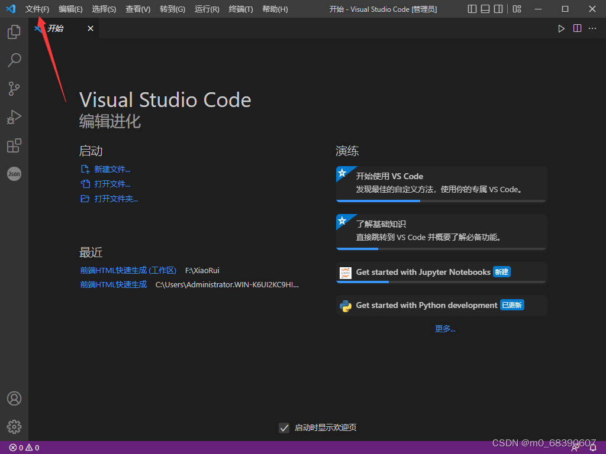Maximize the Visual Studio Code window
The height and width of the screenshot is (454, 606).
(x=565, y=9)
